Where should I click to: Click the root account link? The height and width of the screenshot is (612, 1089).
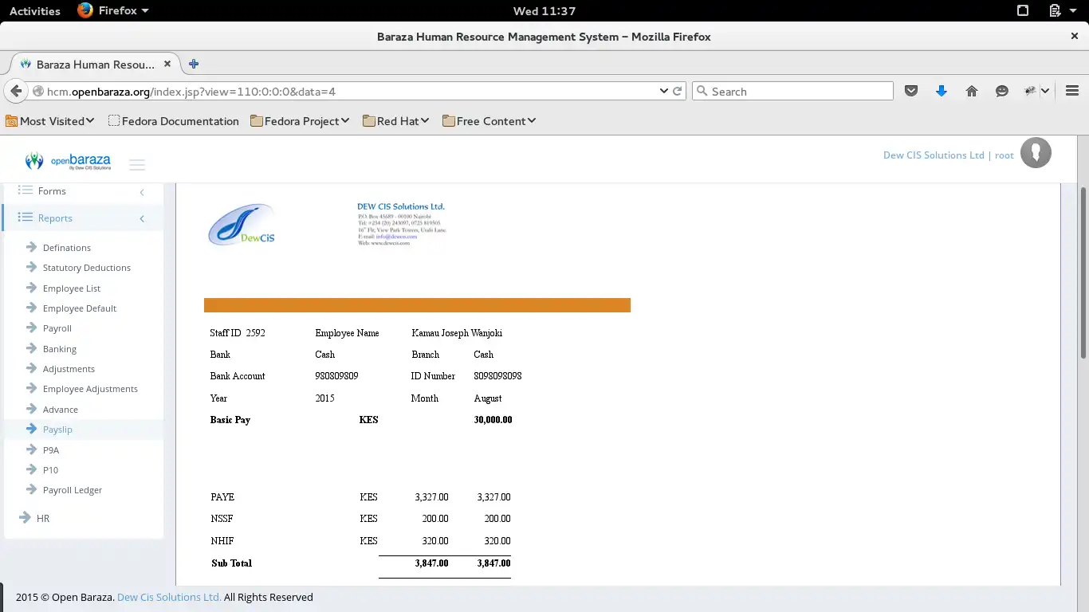click(x=1004, y=155)
